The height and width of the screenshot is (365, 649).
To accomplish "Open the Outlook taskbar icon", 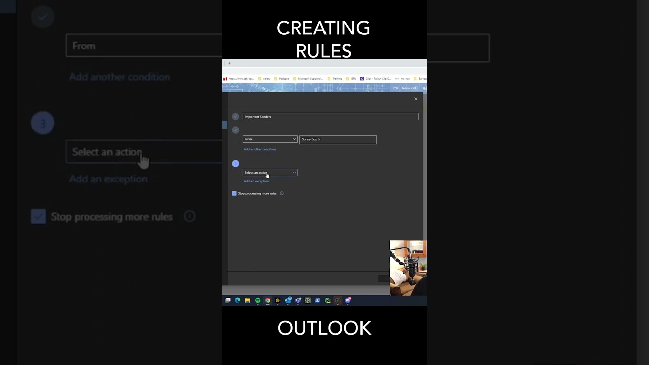I will 288,300.
